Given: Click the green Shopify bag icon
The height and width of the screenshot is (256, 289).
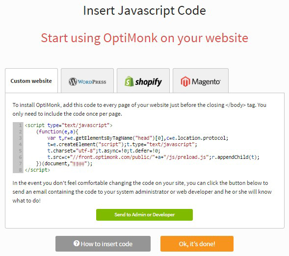Looking at the screenshot, I should point(129,81).
